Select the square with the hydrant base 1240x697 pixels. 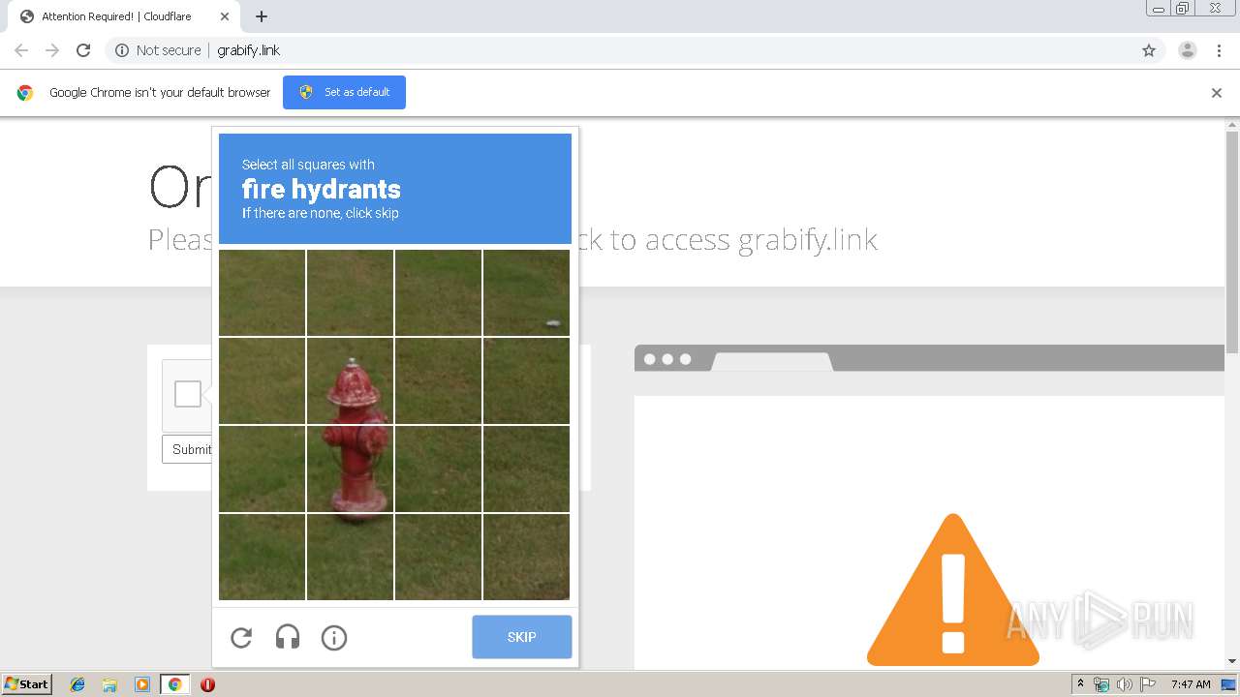coord(350,469)
